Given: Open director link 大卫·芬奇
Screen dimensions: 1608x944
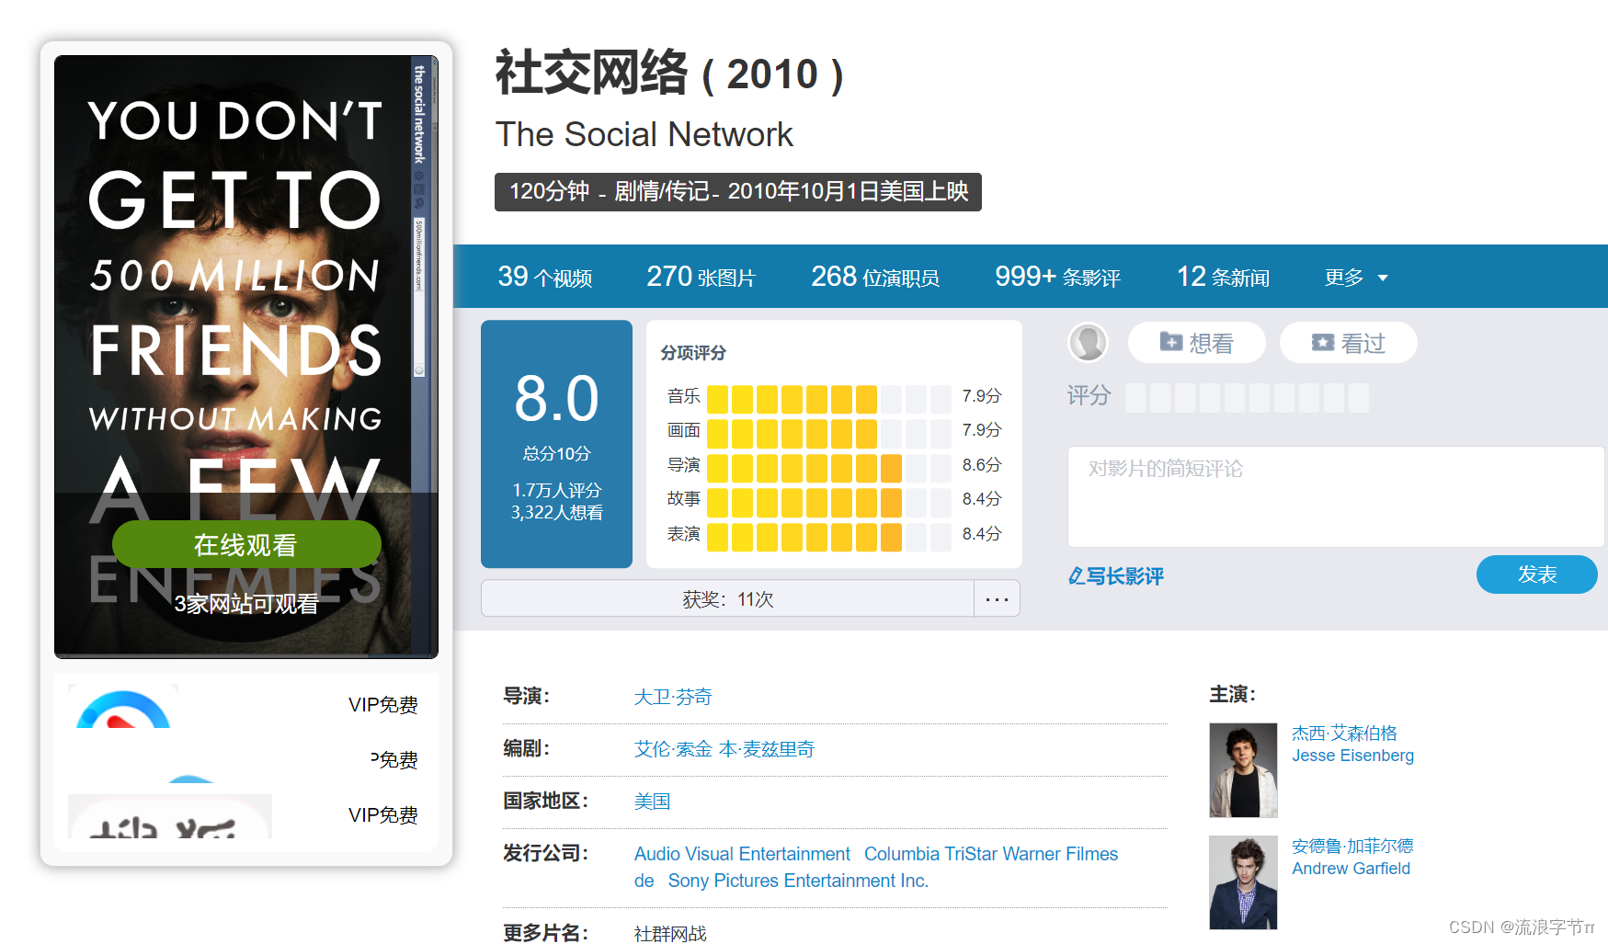Looking at the screenshot, I should pyautogui.click(x=673, y=697).
